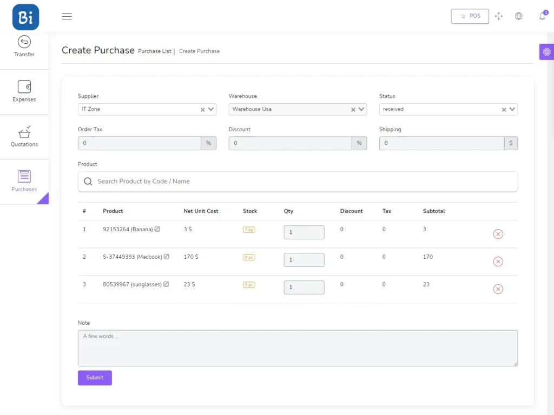Click the 92153264 (Banana) product name
Screen dimensions: 554x415
coord(128,229)
